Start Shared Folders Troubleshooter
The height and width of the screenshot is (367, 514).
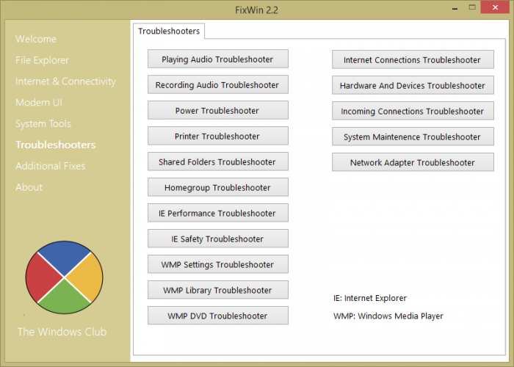click(x=218, y=161)
